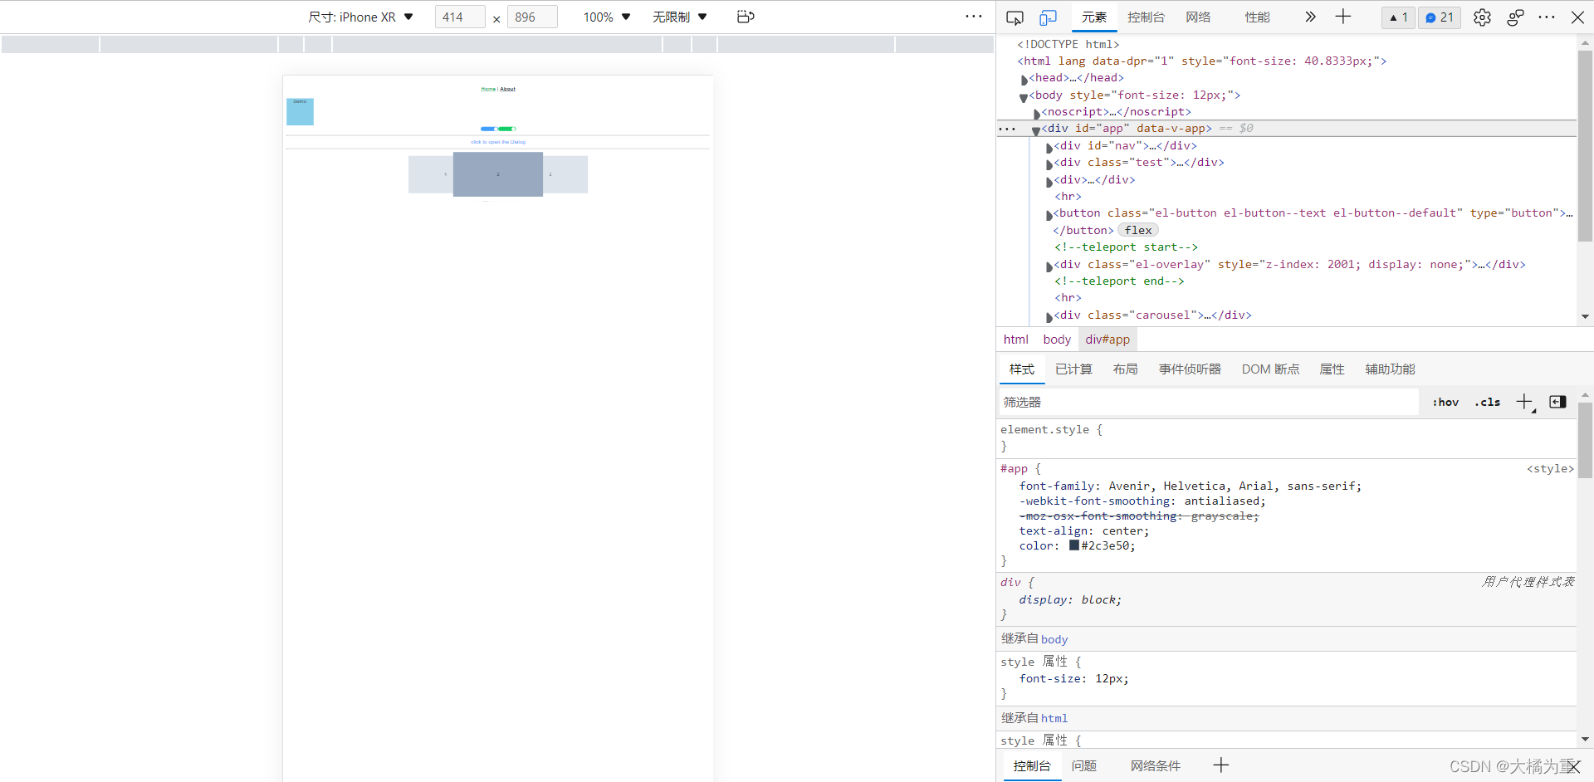Open the 控制台 drawer tab
The image size is (1594, 782).
pyautogui.click(x=1032, y=766)
